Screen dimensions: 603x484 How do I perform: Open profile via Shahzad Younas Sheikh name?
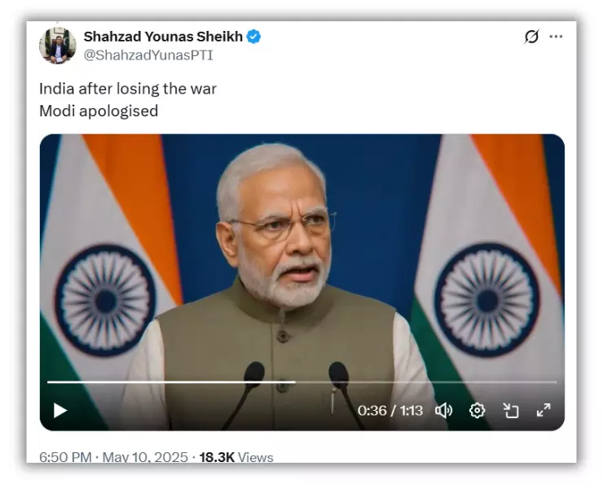[x=163, y=37]
